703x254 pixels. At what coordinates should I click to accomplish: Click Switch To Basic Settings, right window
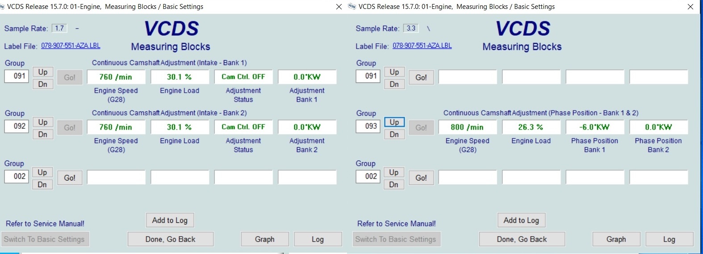(x=396, y=239)
